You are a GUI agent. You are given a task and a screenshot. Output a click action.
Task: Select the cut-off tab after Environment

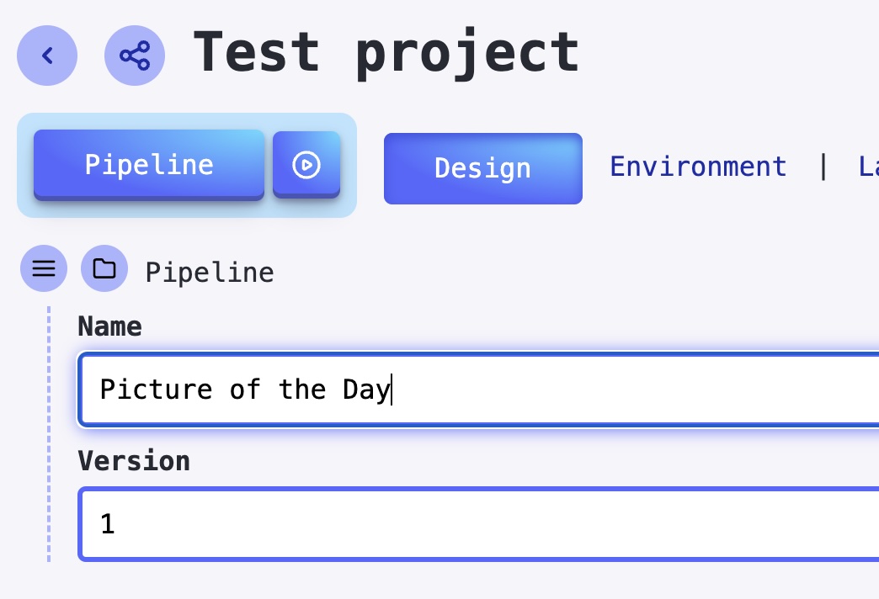tap(868, 167)
